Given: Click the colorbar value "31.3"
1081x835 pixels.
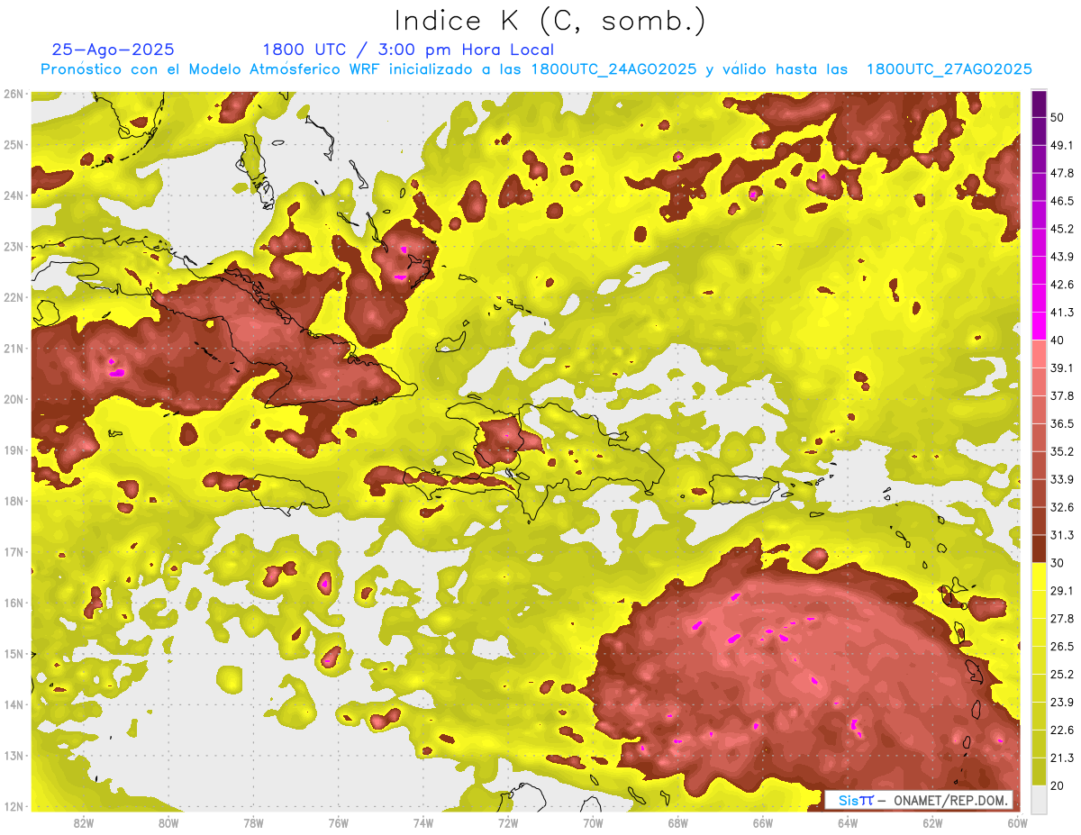Looking at the screenshot, I should pos(1061,535).
